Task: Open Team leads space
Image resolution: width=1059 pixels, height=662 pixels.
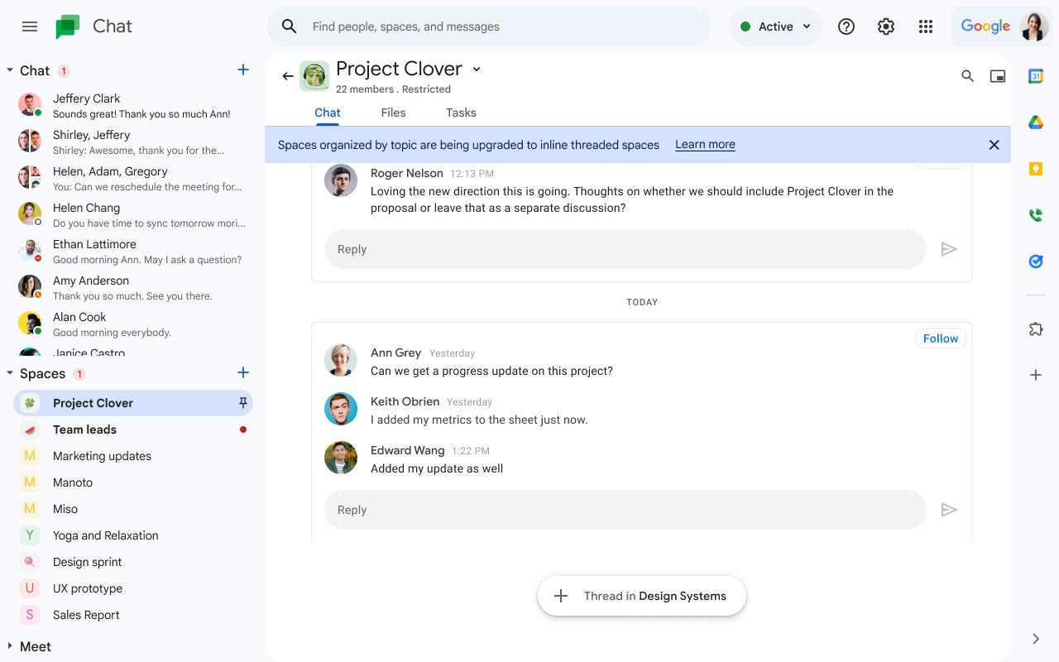Action: (132, 429)
